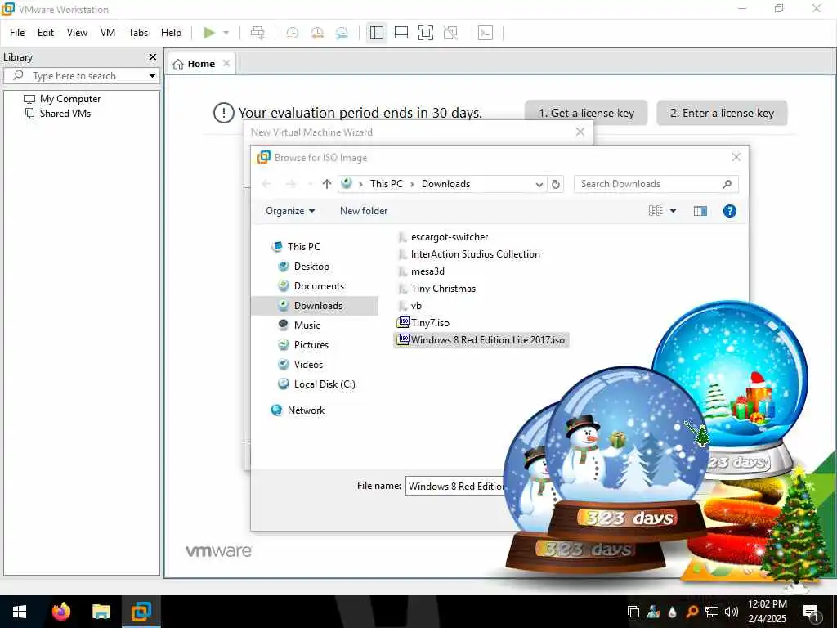Open the Snapshot Manager toolbar icon
The image size is (837, 628).
tap(342, 33)
